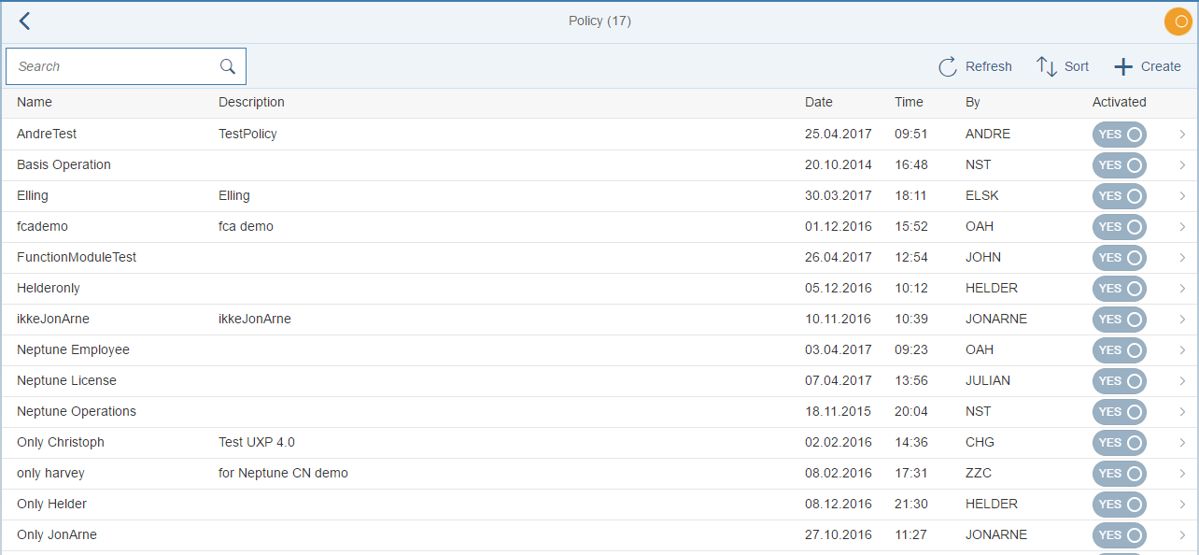The height and width of the screenshot is (555, 1199).
Task: Open Only Christoph row chevron
Action: click(x=1182, y=443)
